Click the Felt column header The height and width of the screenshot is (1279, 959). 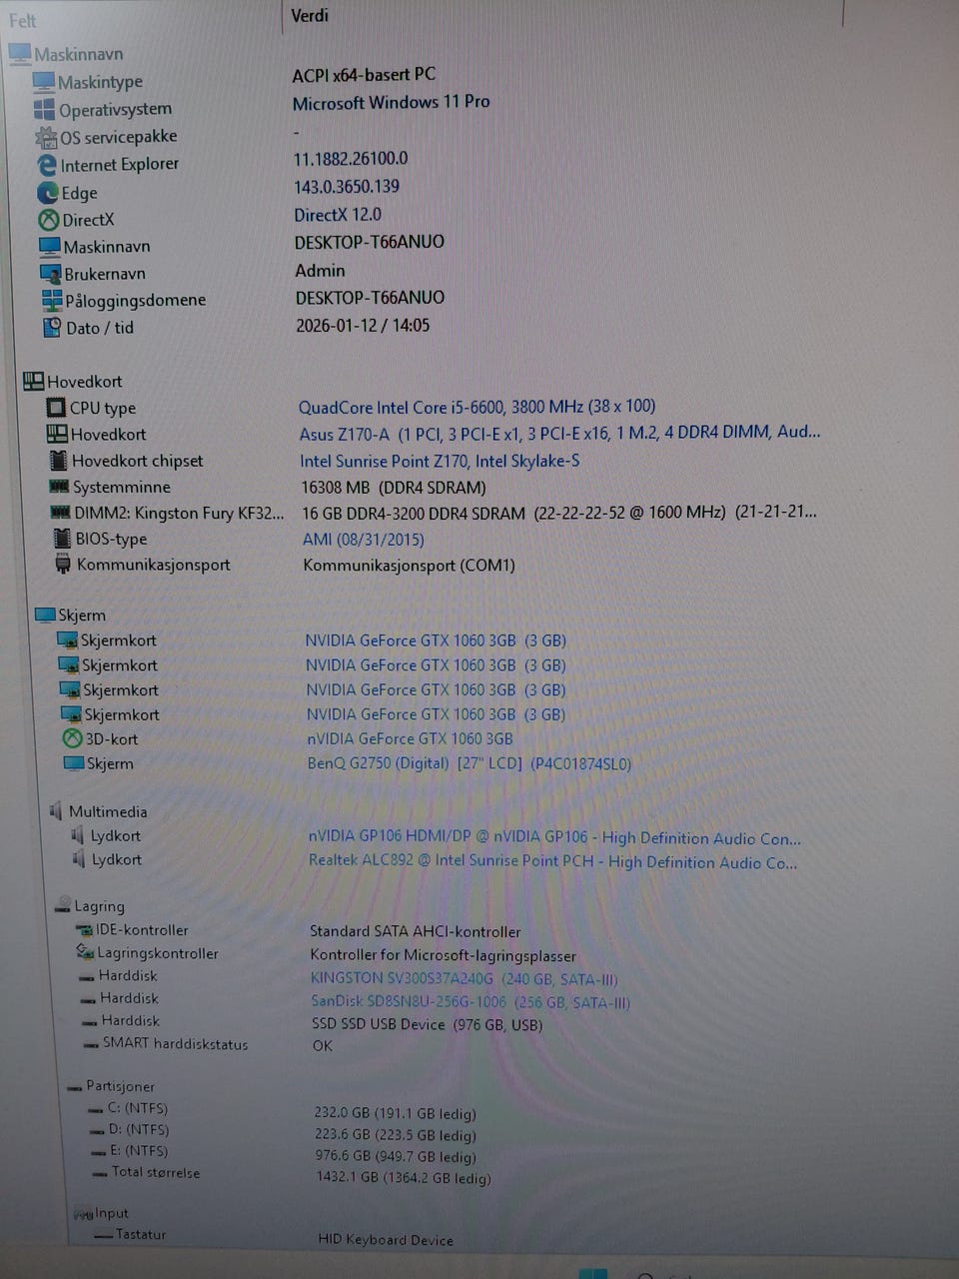22,20
